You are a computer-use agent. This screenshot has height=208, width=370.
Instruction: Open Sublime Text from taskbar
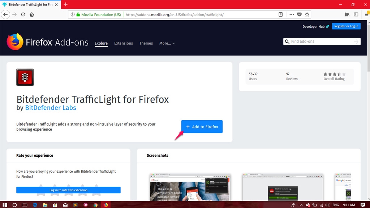[x=76, y=205]
